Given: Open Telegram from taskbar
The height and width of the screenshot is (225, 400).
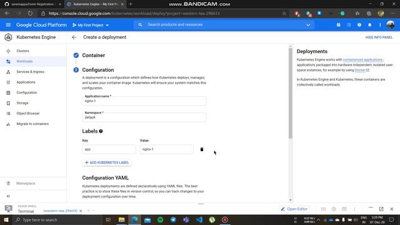Looking at the screenshot, I should click(x=173, y=219).
